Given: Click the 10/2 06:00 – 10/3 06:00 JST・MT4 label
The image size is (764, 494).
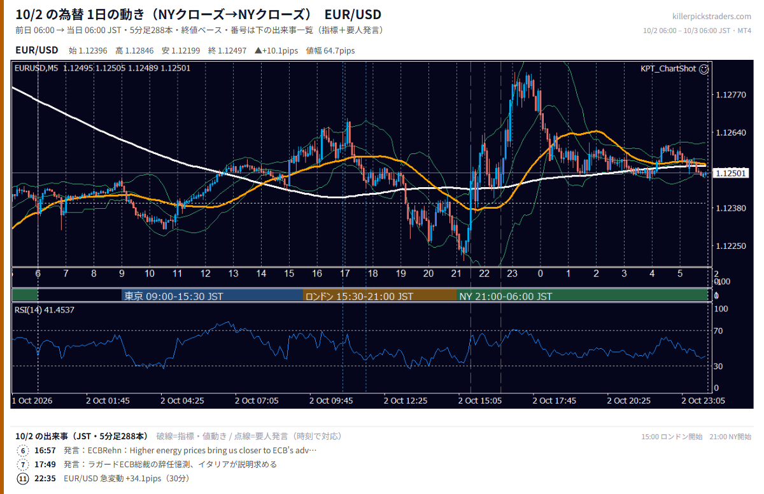Looking at the screenshot, I should (x=697, y=31).
